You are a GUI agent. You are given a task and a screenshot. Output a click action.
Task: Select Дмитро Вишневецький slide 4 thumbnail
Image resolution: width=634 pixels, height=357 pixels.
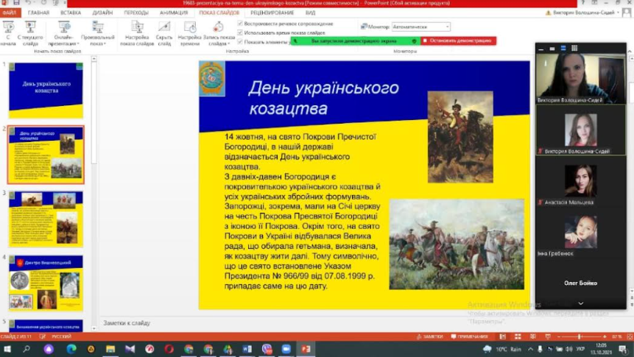pyautogui.click(x=46, y=283)
